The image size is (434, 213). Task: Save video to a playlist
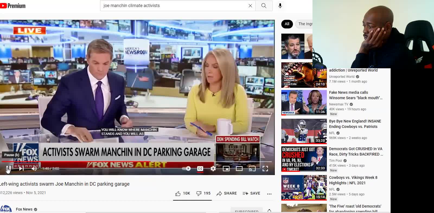tap(251, 193)
